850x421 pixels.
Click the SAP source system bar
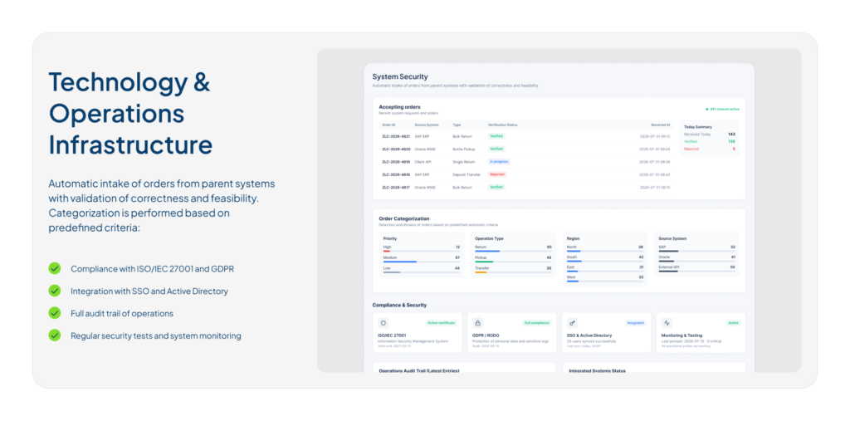click(x=668, y=252)
